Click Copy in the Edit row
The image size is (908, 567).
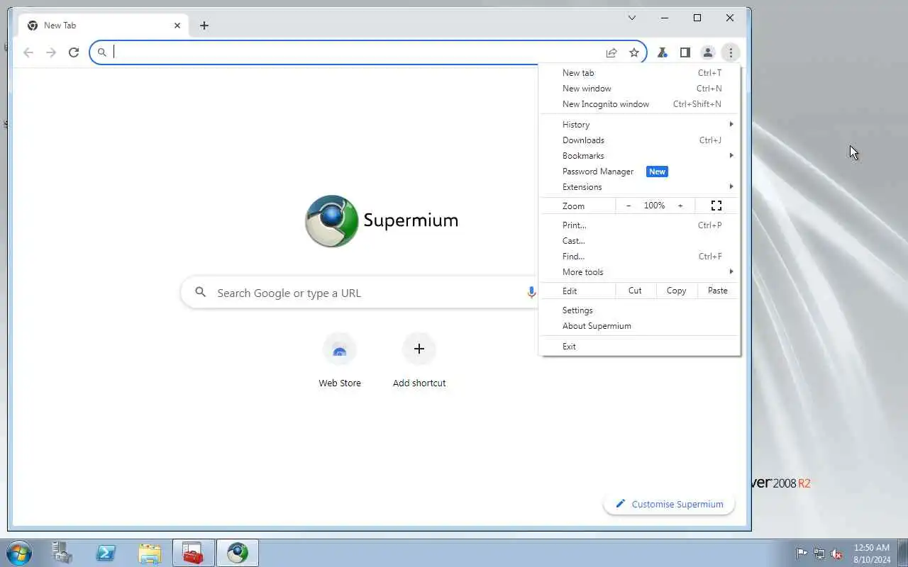677,291
